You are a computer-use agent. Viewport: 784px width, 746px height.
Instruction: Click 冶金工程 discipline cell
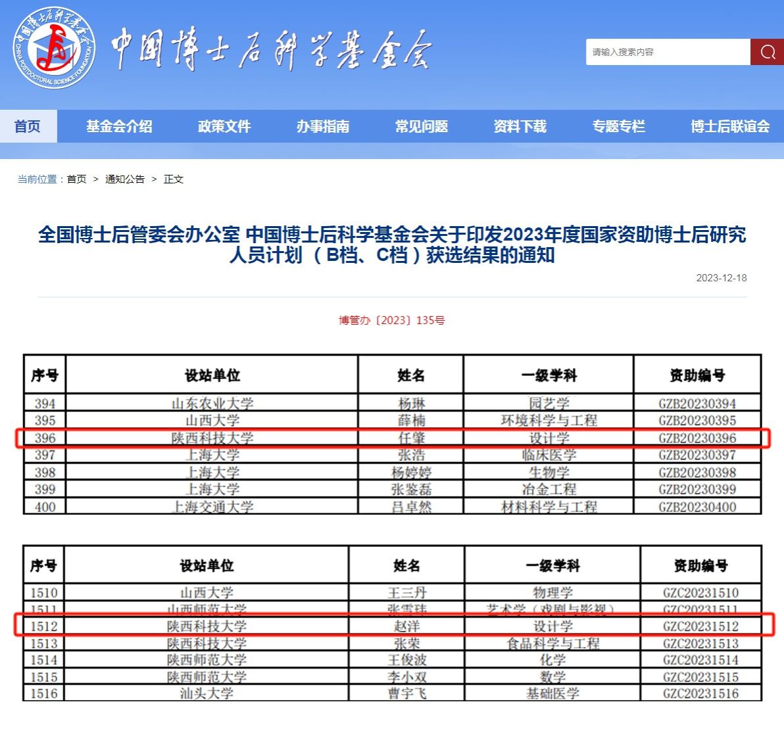(549, 489)
